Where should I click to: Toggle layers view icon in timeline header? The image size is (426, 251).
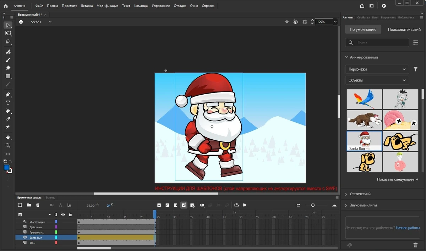coord(20,214)
